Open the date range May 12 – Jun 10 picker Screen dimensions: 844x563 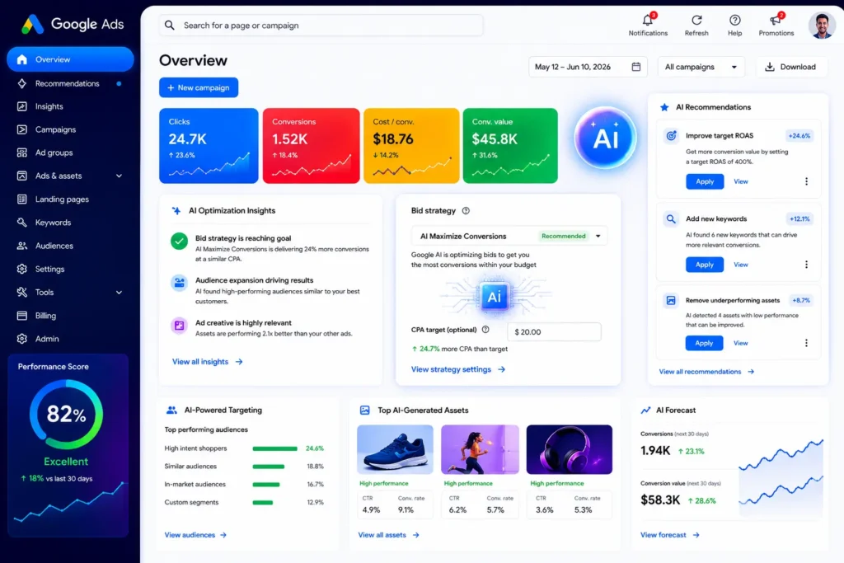click(x=587, y=67)
